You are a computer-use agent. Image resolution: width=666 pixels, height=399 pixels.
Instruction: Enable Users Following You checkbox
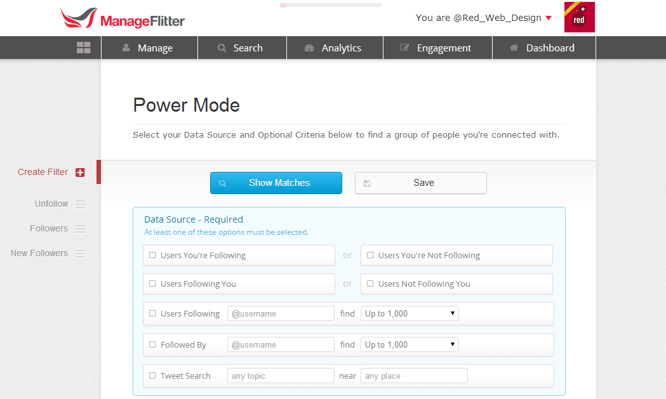click(152, 284)
